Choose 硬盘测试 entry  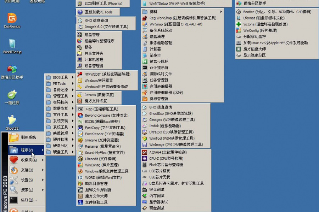(x=176, y=208)
